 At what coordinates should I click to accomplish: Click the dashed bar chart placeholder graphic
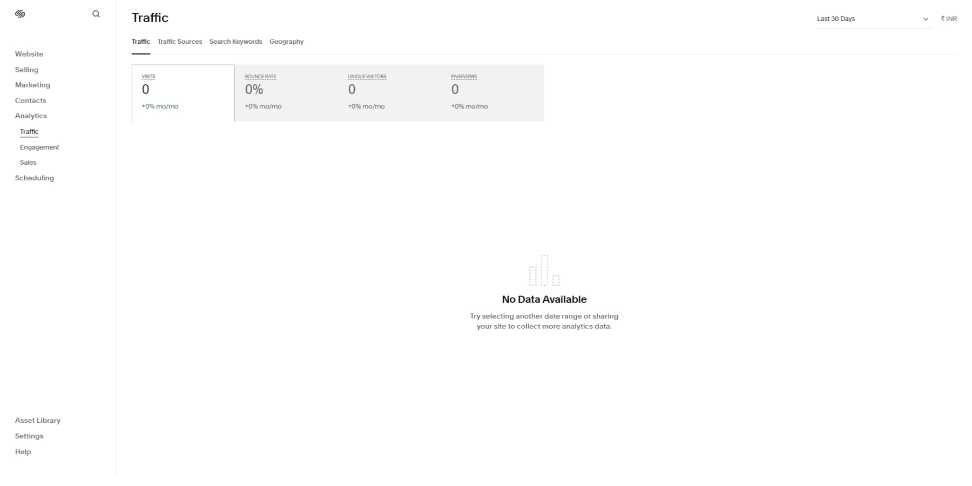544,270
